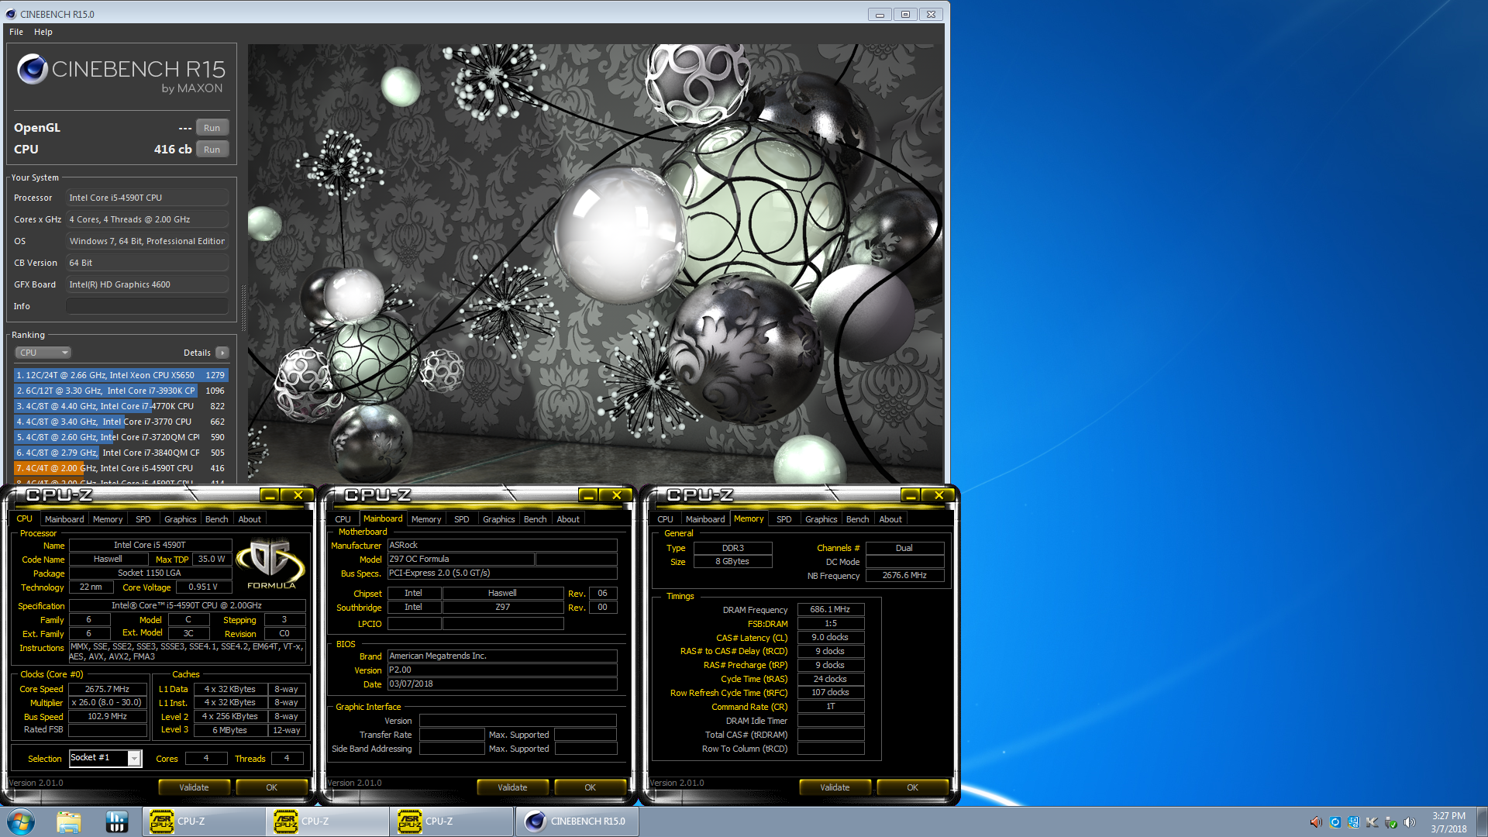
Task: Open Graphics tab in right CPU-Z window
Action: [x=821, y=519]
